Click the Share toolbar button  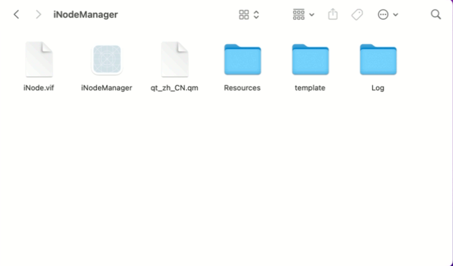[333, 14]
